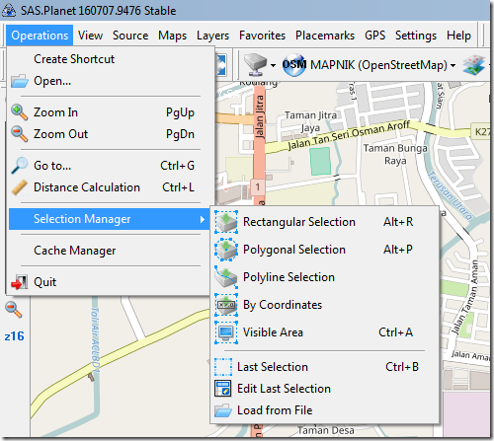Click the Taman Jitra Jaya map label
The image size is (494, 441).
coord(310,121)
